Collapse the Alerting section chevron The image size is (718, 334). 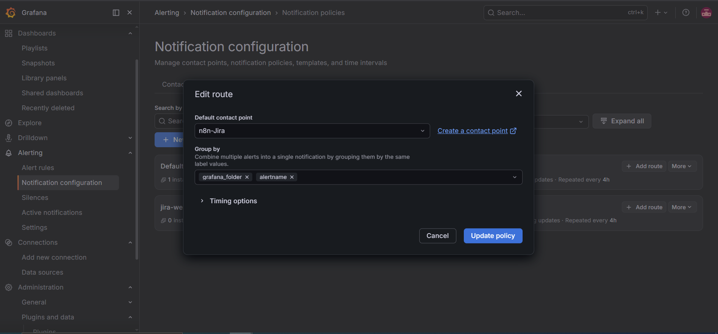tap(130, 153)
